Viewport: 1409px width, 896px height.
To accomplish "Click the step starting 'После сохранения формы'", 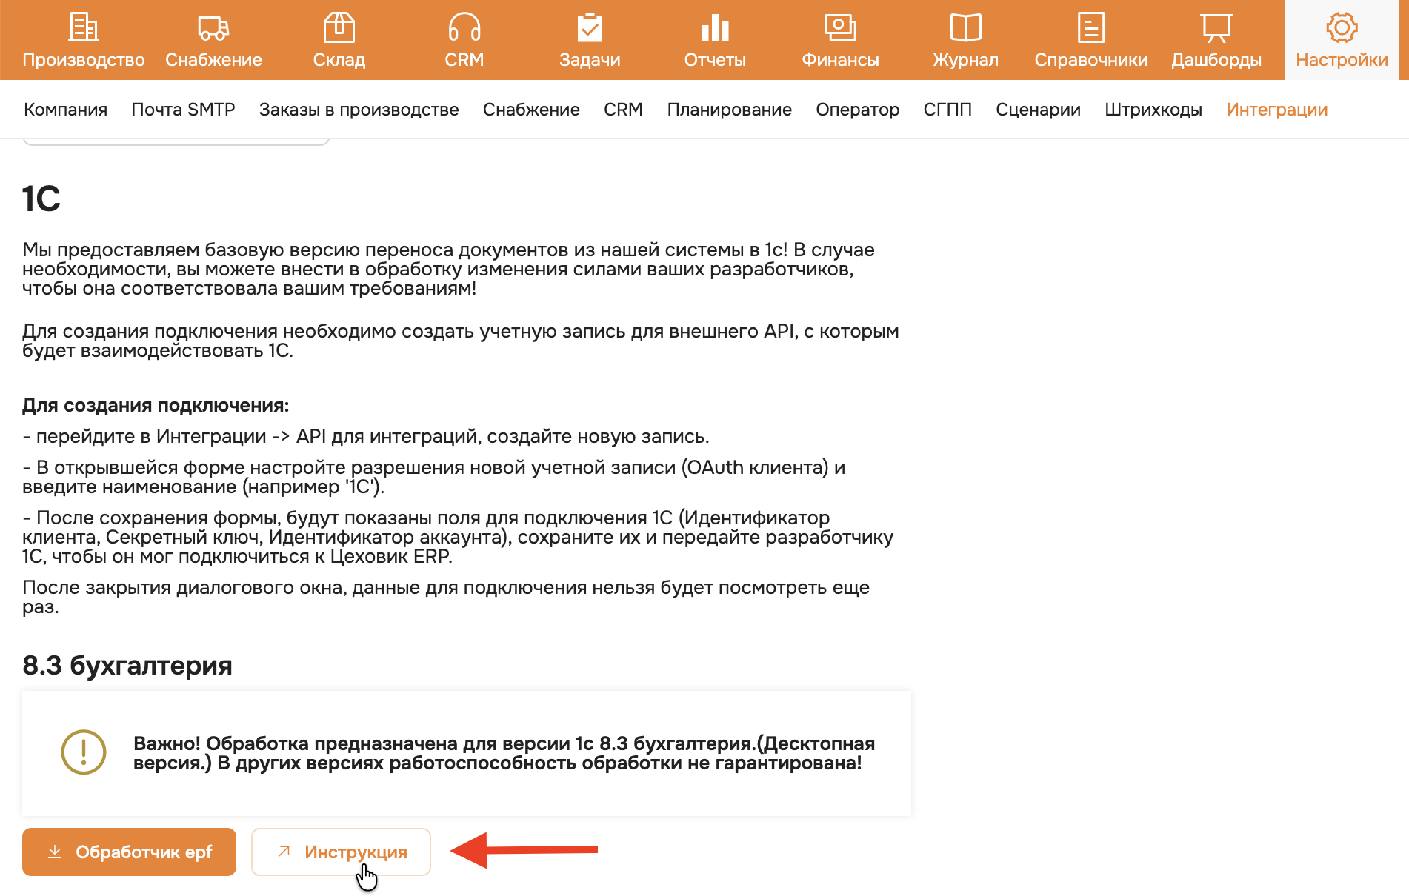I will click(x=458, y=537).
